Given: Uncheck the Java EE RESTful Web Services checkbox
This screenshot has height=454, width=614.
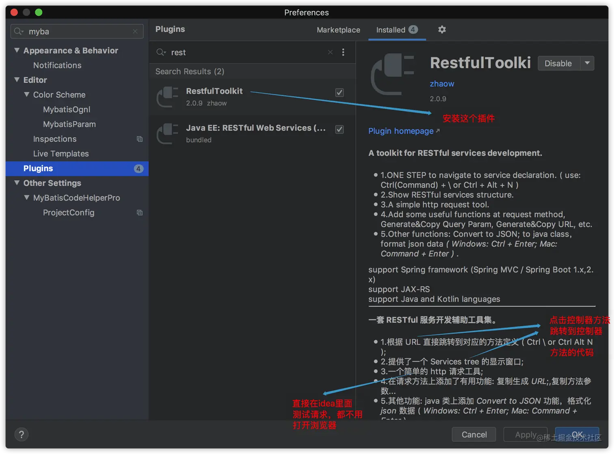Looking at the screenshot, I should point(339,129).
